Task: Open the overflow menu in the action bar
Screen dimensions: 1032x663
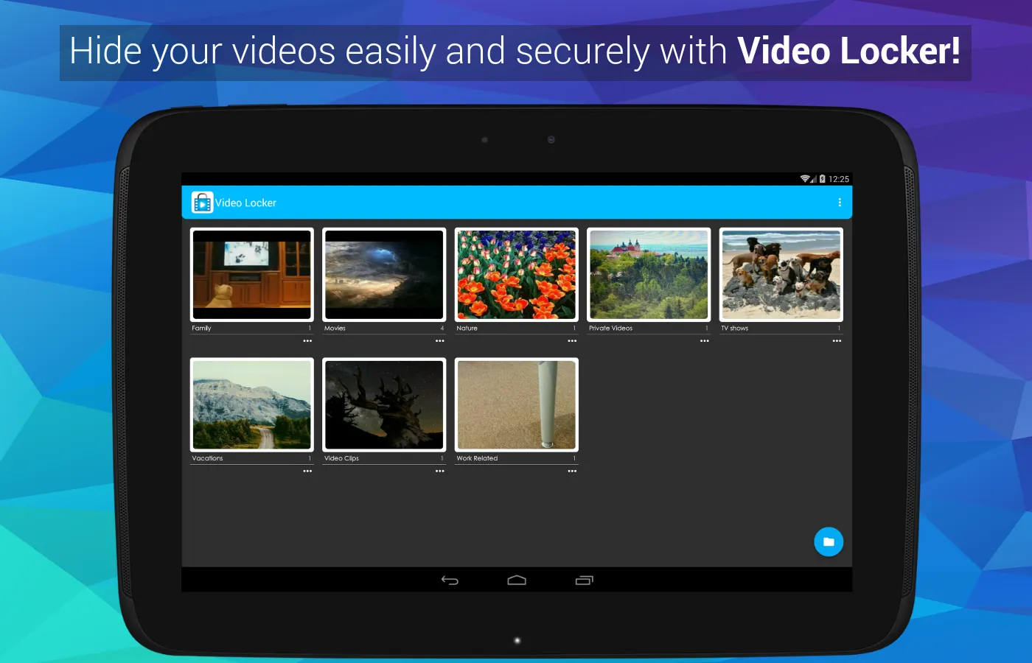Action: 840,203
